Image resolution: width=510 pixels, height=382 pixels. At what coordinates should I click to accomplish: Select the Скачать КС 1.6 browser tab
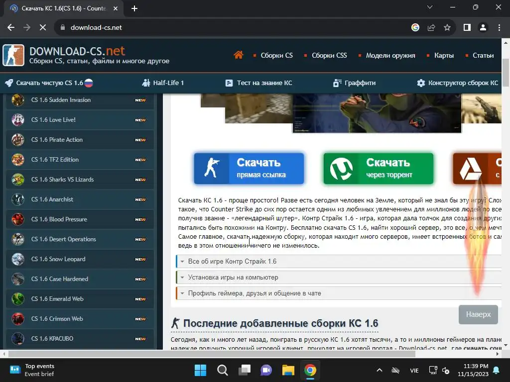pyautogui.click(x=63, y=8)
